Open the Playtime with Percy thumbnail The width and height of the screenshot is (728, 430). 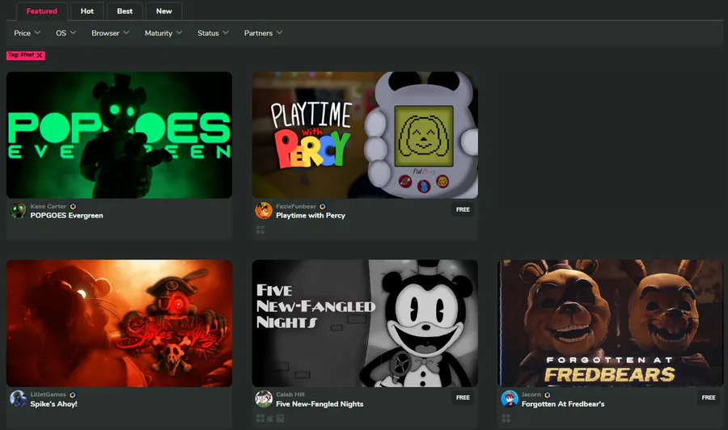point(365,135)
